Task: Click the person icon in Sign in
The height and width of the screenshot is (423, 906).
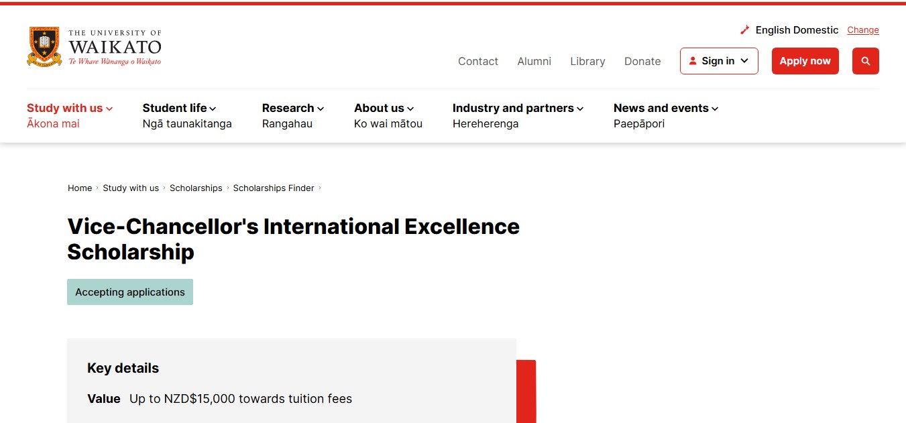Action: tap(693, 61)
